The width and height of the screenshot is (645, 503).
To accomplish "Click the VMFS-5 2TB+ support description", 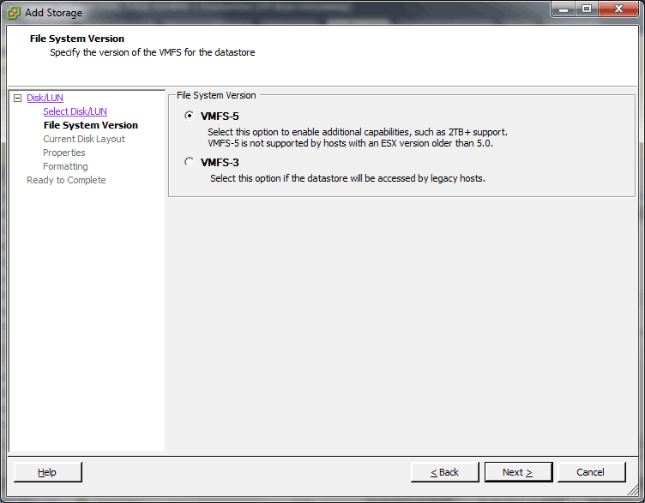I will coord(358,132).
